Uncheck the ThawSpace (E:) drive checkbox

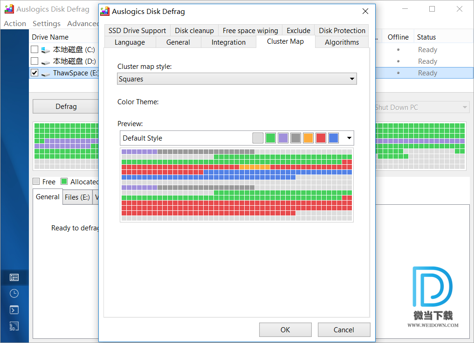[35, 73]
